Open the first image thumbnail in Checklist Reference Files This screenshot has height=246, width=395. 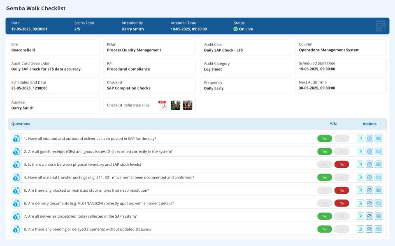175,105
